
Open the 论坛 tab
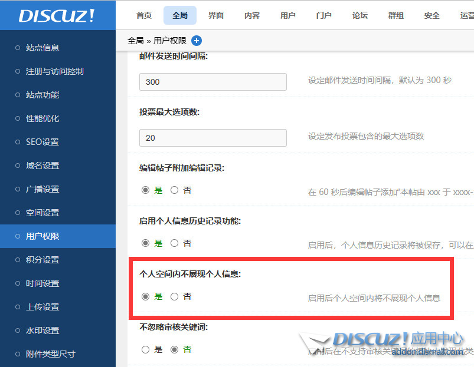coord(360,15)
